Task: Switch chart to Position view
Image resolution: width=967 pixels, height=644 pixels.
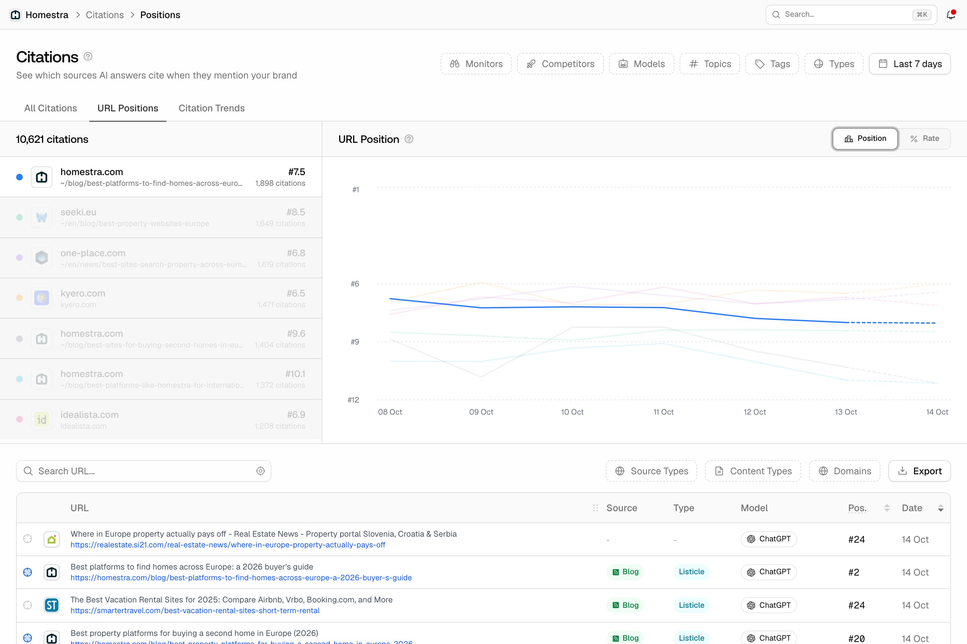Action: pos(865,139)
